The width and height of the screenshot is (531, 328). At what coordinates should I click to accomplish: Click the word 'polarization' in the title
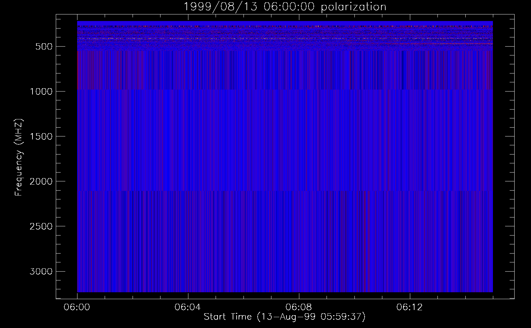tap(353, 7)
